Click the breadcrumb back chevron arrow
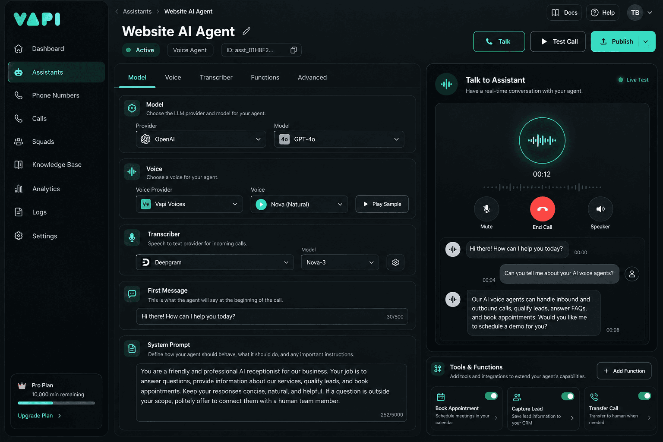Viewport: 663px width, 442px height. pyautogui.click(x=117, y=12)
